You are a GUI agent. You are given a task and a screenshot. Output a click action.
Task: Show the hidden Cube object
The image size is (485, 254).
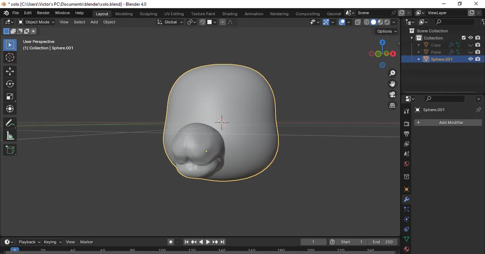(x=471, y=45)
